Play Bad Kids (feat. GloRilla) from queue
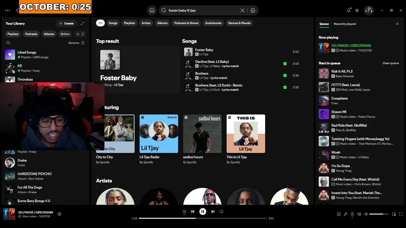 click(359, 128)
